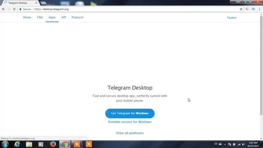The height and width of the screenshot is (148, 263).
Task: Click the page's vertical scrollbar thumb
Action: click(x=261, y=65)
